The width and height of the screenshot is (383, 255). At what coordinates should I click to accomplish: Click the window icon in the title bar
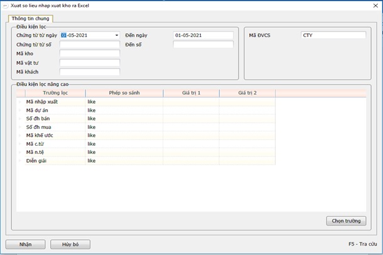coord(6,4)
